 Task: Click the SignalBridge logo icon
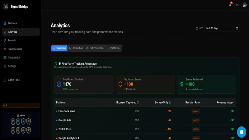coord(6,7)
